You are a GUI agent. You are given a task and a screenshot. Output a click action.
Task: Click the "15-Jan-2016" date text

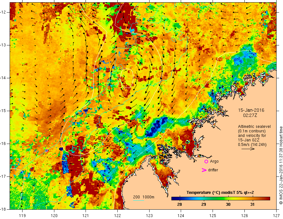tap(251, 110)
